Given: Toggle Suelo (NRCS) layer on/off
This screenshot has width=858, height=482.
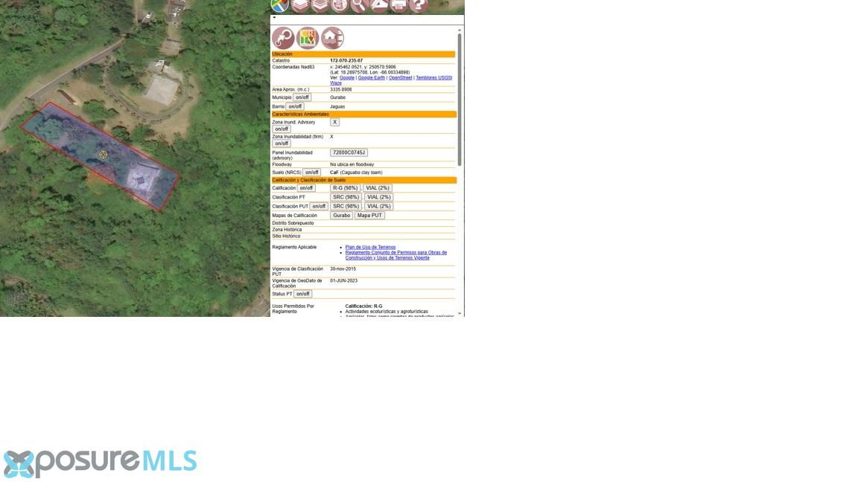Looking at the screenshot, I should (311, 172).
